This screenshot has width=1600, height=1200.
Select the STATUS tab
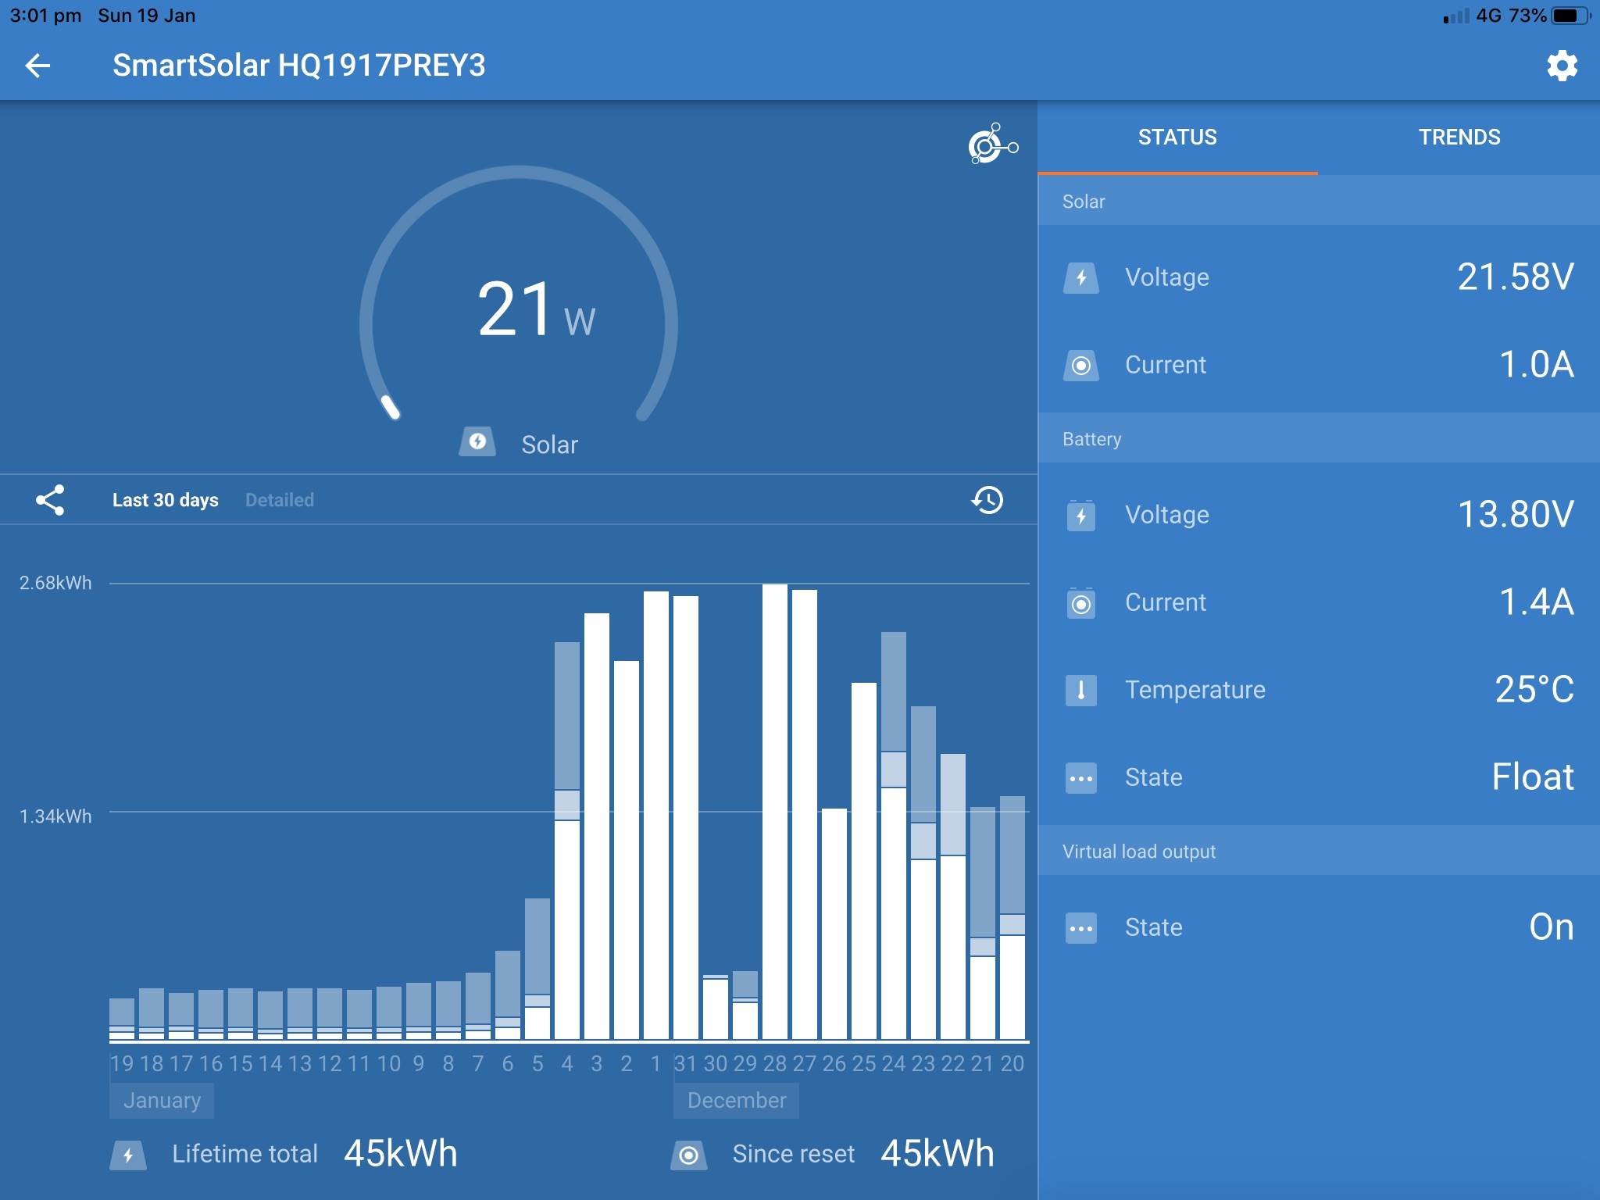[1177, 137]
